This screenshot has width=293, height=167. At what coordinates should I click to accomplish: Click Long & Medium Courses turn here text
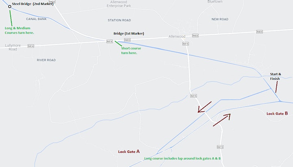[x=20, y=30]
